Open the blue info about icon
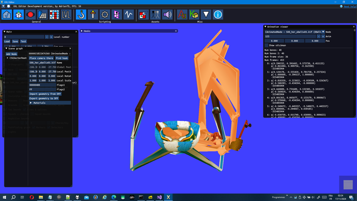The width and height of the screenshot is (357, 201). [218, 15]
